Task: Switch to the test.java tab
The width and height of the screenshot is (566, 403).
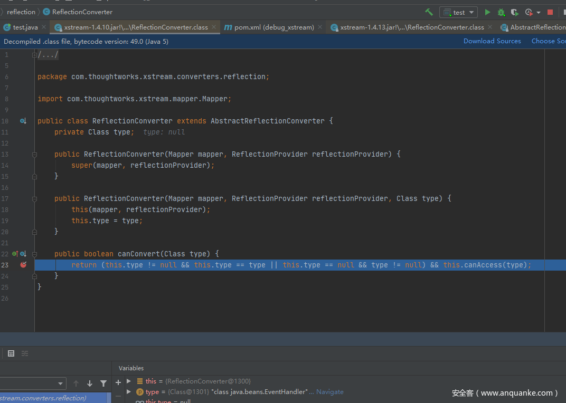Action: (25, 27)
